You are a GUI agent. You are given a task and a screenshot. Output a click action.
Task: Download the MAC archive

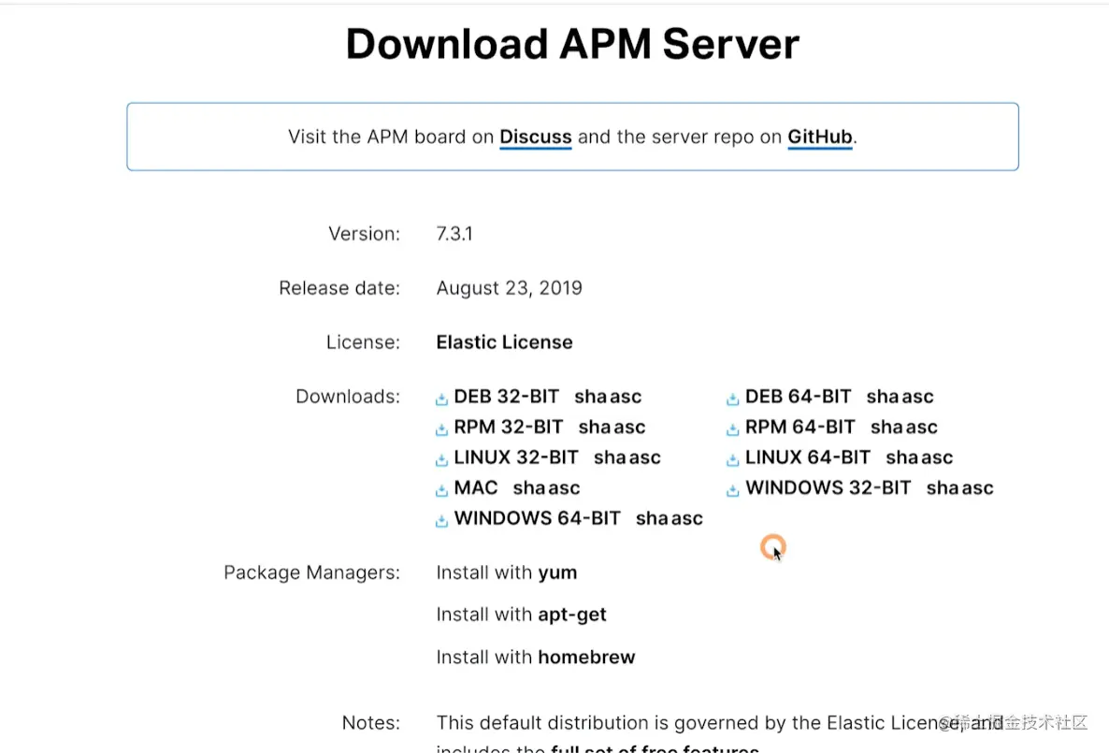click(476, 487)
